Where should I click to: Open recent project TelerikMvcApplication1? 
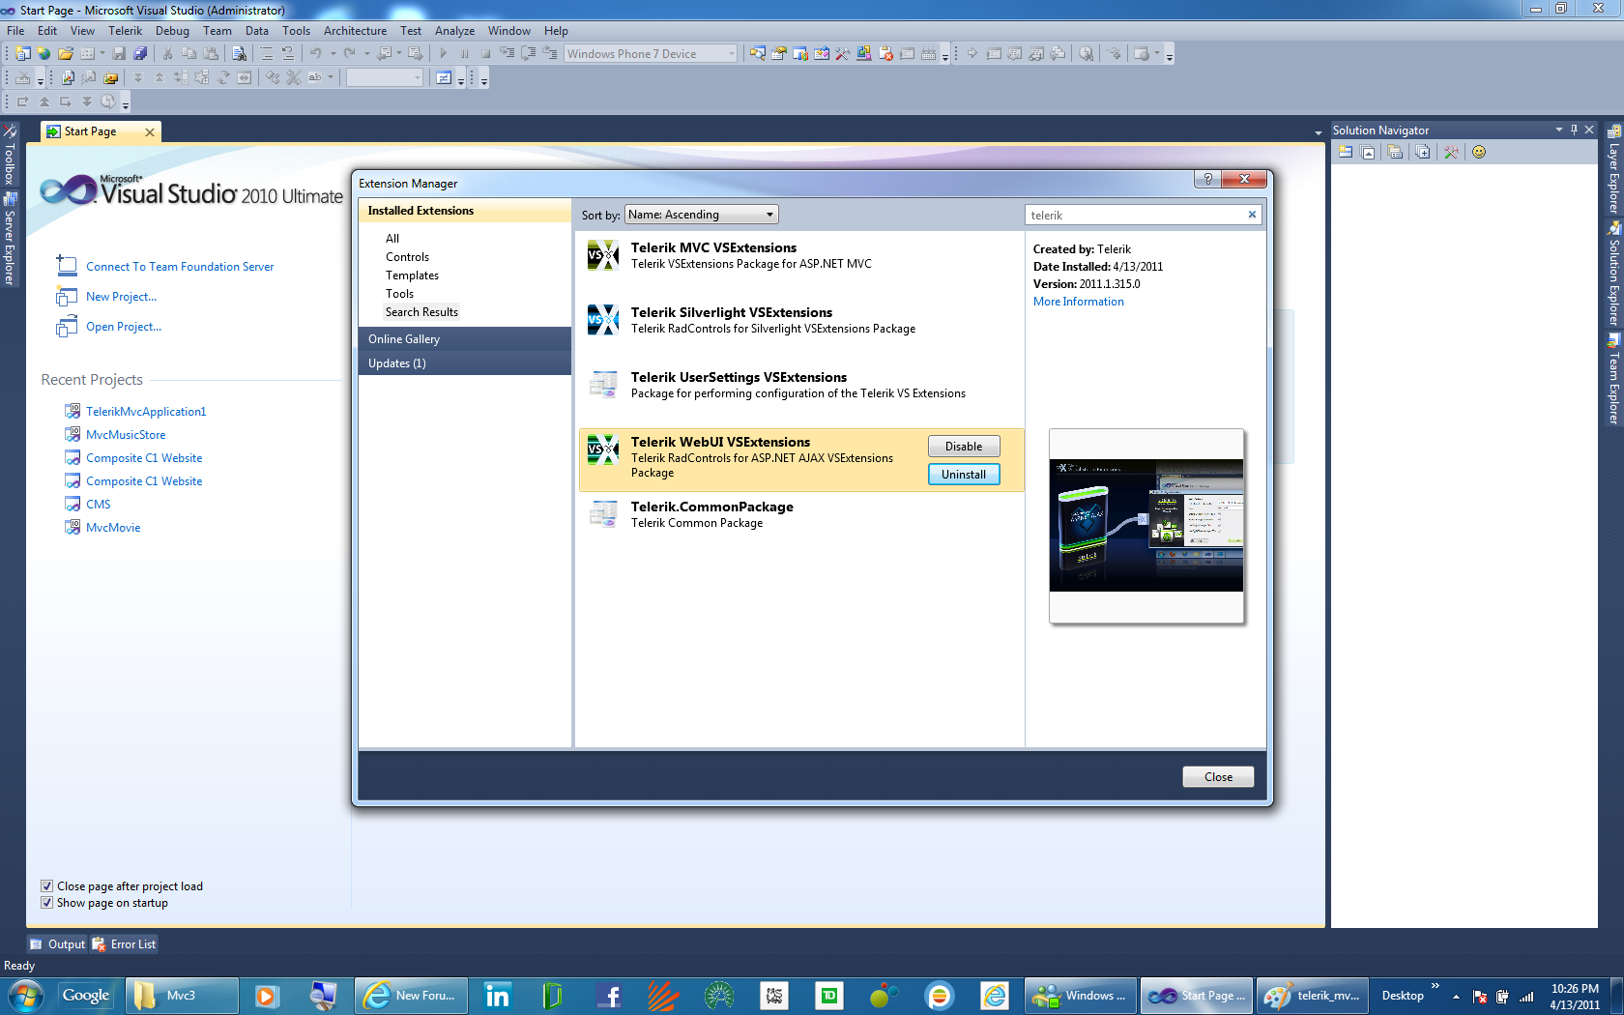[x=146, y=412]
